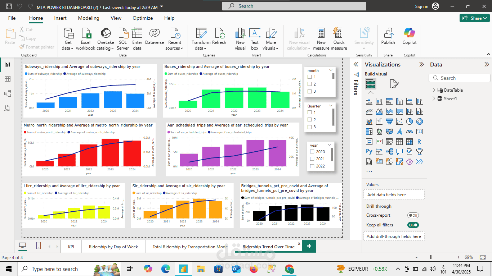
Task: Insert a Card (123) visual
Action: (419, 132)
